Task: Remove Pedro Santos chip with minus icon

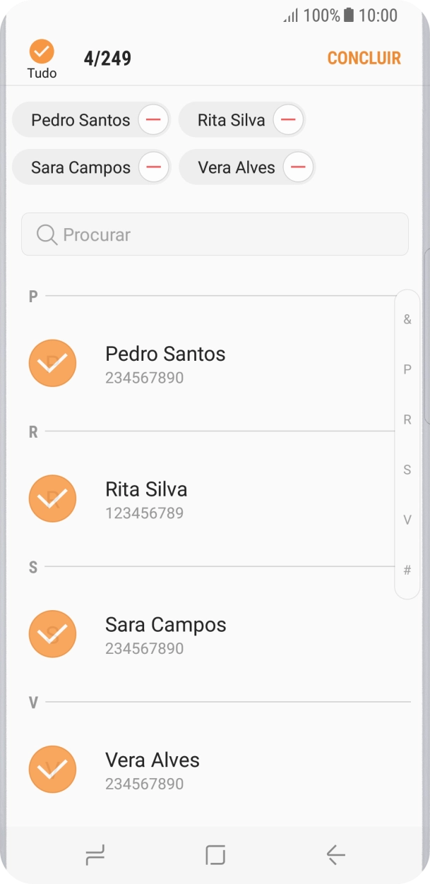Action: [x=153, y=120]
